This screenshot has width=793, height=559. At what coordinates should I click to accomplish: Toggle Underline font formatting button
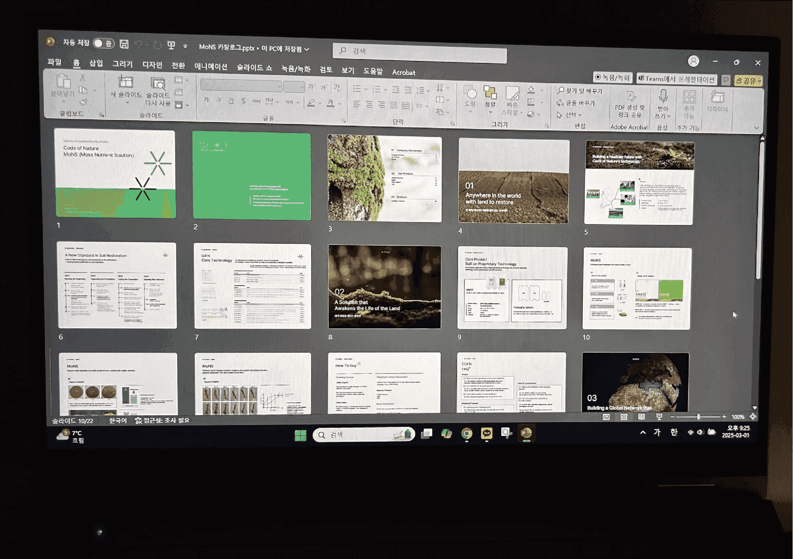coord(231,101)
